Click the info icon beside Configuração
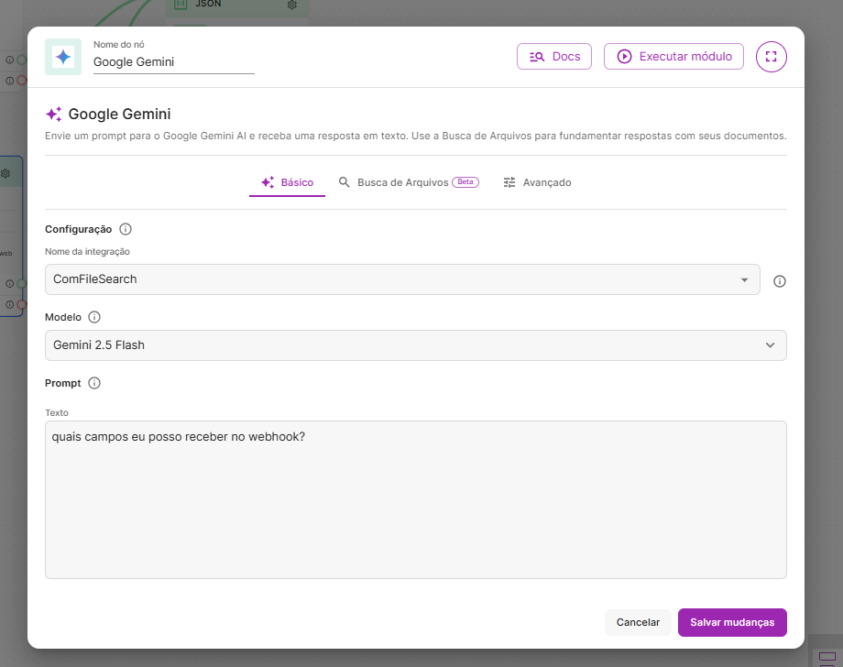The height and width of the screenshot is (667, 843). tap(126, 229)
